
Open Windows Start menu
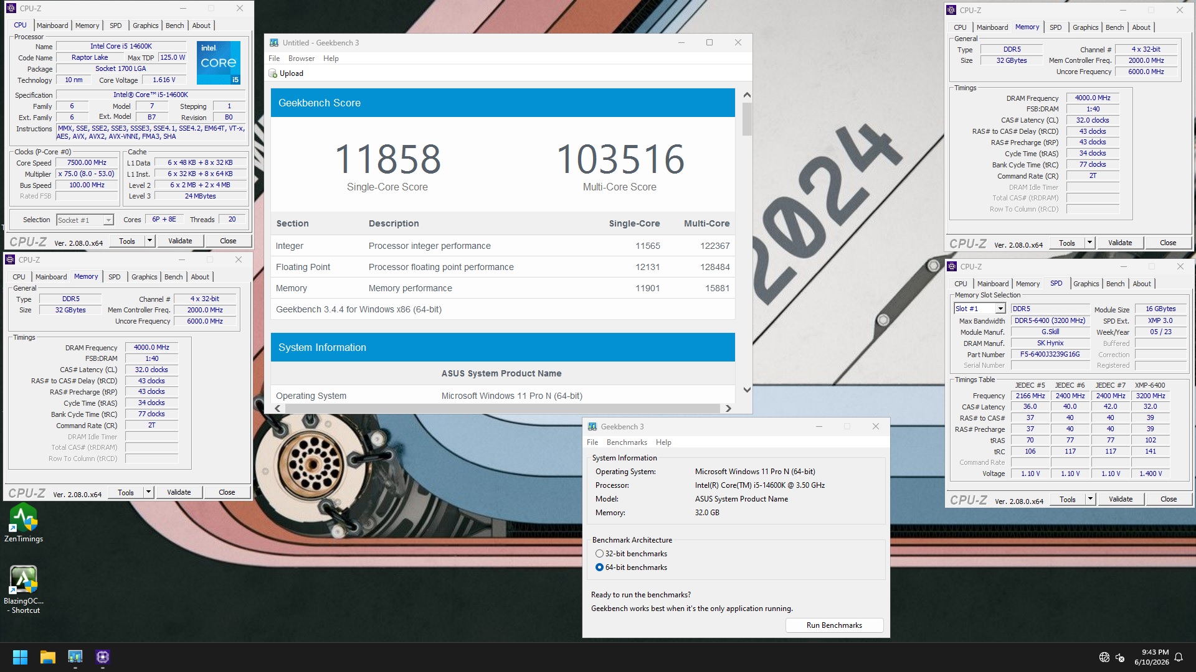(20, 657)
